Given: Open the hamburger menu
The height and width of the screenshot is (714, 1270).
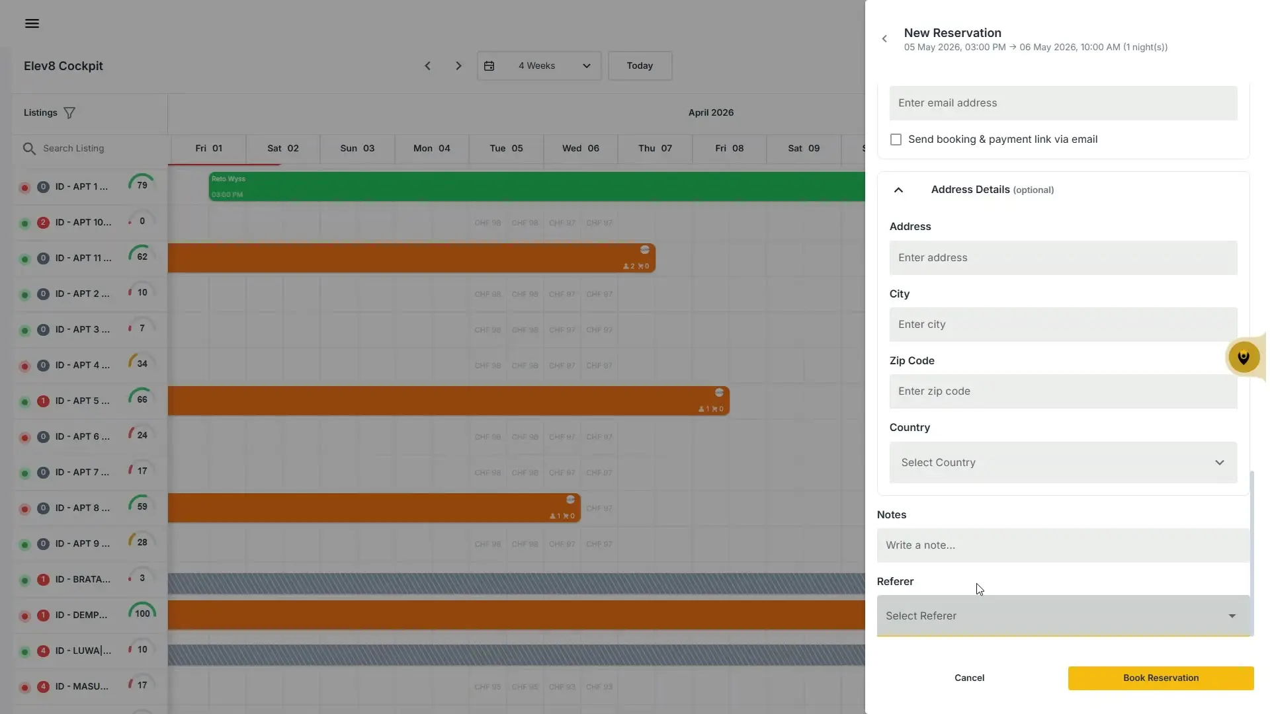Looking at the screenshot, I should 32,24.
